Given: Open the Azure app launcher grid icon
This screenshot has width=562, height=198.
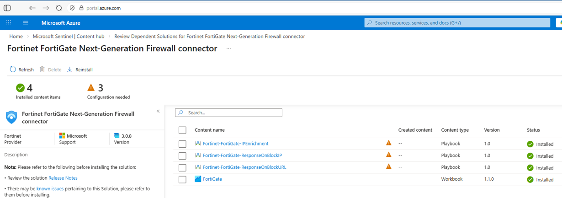Looking at the screenshot, I should [x=9, y=22].
